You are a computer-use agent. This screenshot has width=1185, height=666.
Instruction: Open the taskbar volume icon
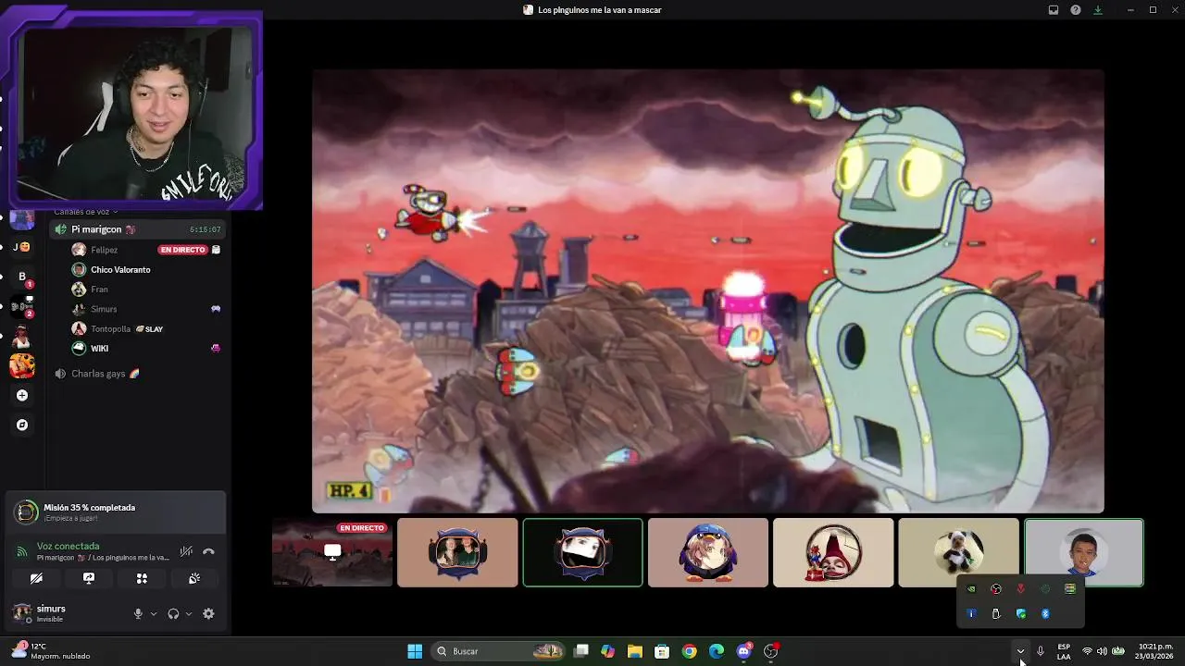pos(1102,651)
